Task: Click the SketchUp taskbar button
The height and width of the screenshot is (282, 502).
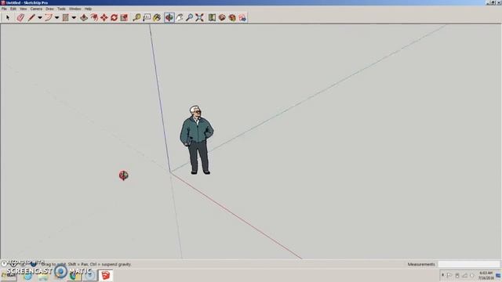Action: click(x=106, y=275)
